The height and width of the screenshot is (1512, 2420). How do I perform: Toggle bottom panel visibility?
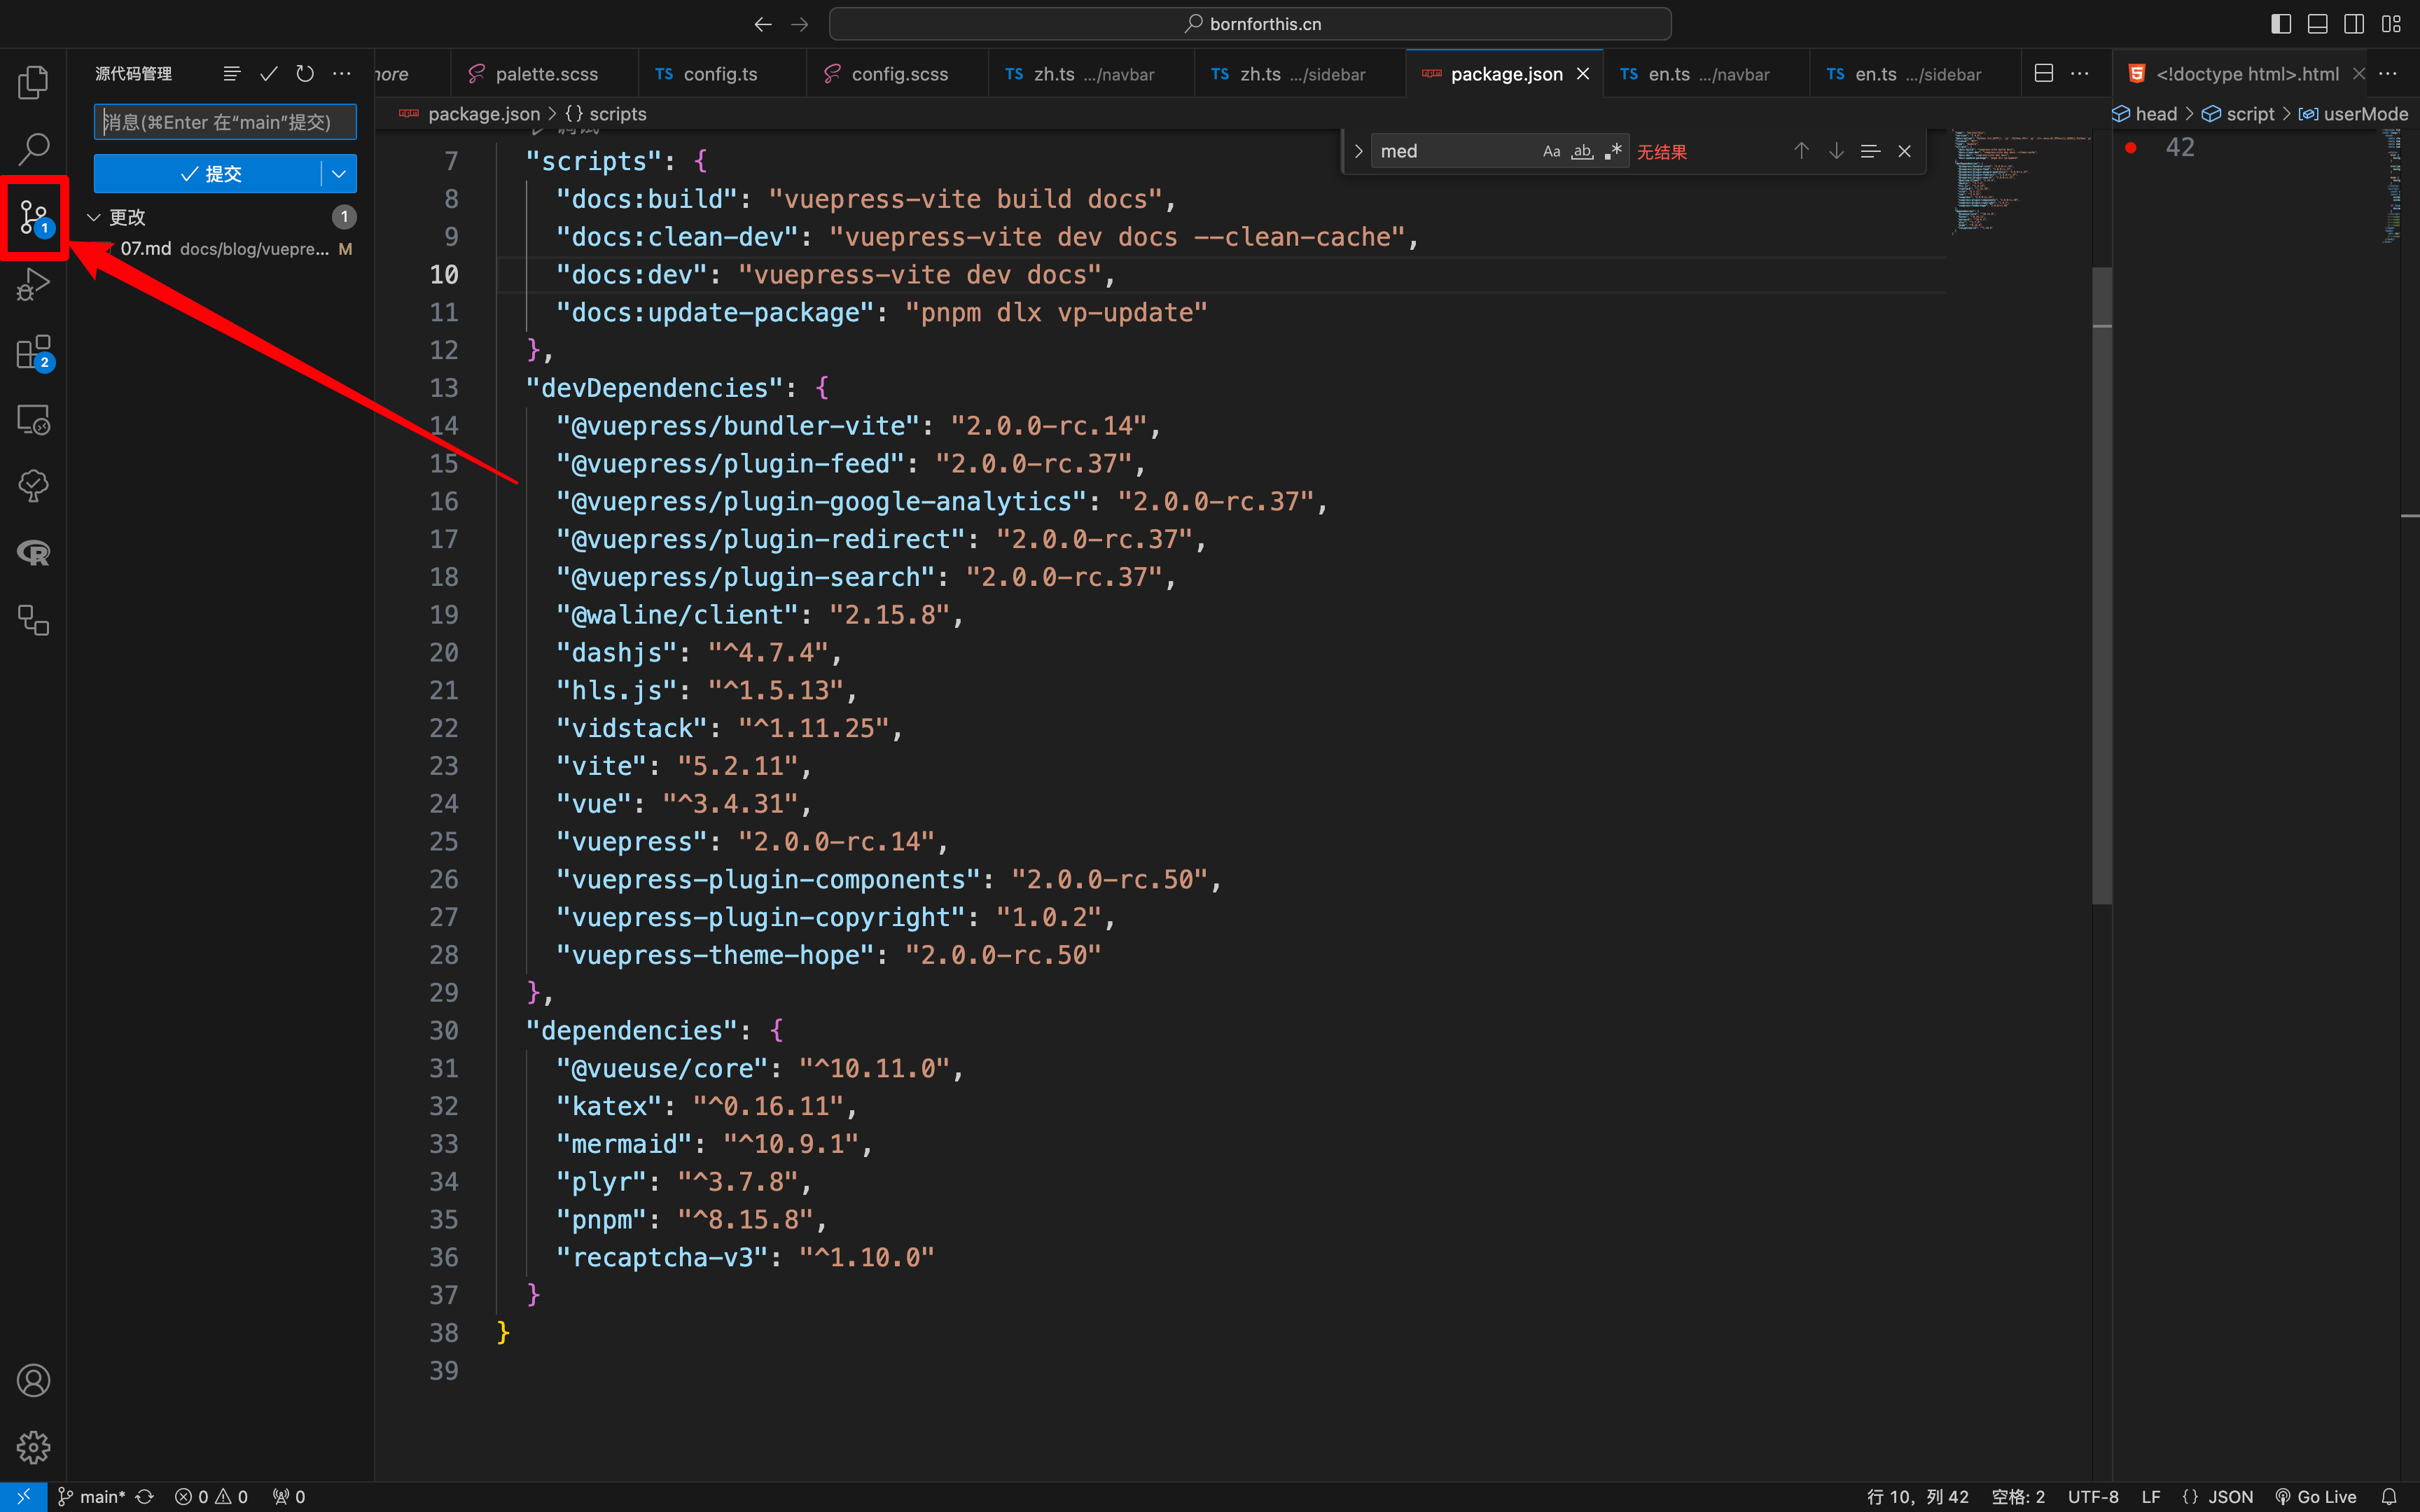(x=2317, y=24)
